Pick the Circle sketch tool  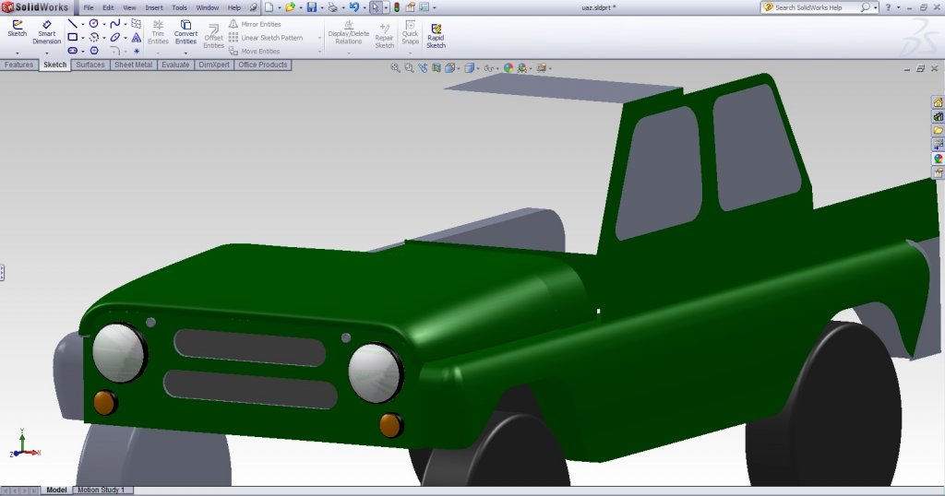pyautogui.click(x=93, y=23)
